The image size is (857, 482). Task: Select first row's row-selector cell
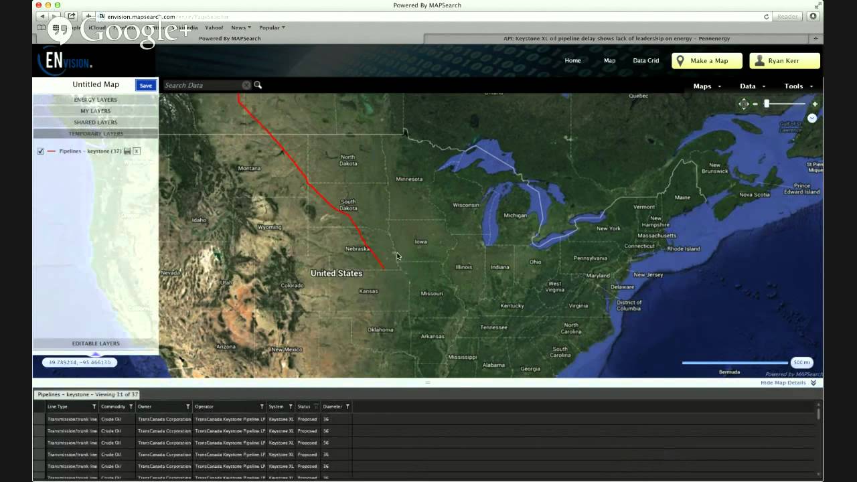(40, 419)
